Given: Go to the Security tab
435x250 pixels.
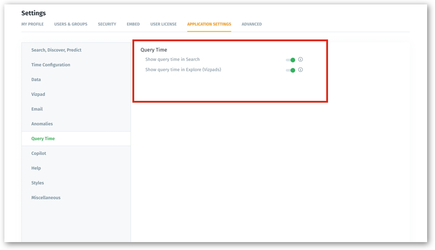Looking at the screenshot, I should 107,24.
